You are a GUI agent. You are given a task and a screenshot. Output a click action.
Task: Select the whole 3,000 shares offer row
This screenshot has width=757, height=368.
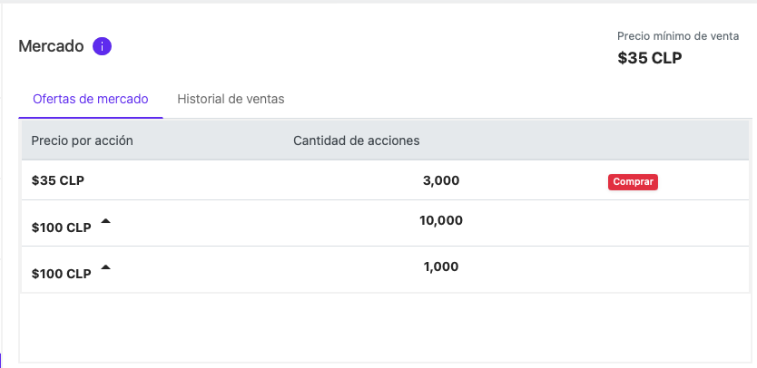385,179
